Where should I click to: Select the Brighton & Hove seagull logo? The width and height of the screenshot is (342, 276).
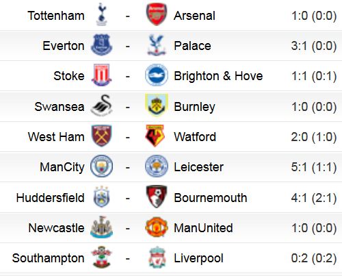pos(157,75)
